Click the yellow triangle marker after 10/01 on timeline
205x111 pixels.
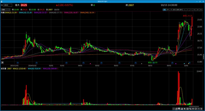click(189, 64)
